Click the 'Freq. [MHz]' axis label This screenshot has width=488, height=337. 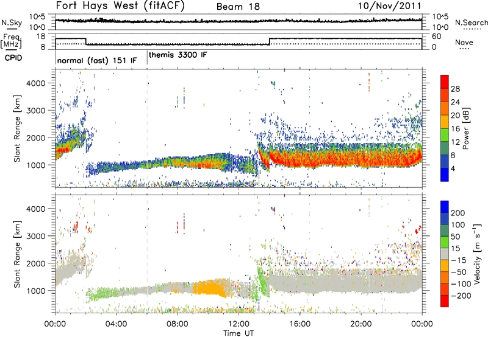tap(12, 41)
